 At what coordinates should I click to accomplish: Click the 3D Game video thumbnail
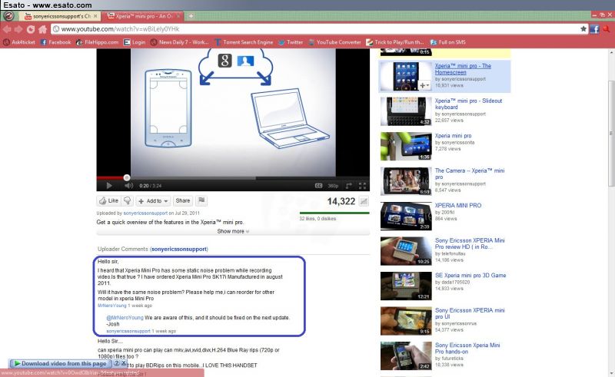click(406, 286)
